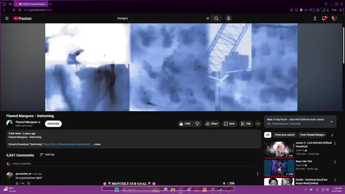
Task: Open the browser tab search magnifier
Action: point(326,4)
